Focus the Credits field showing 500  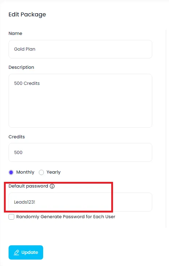pyautogui.click(x=80, y=152)
